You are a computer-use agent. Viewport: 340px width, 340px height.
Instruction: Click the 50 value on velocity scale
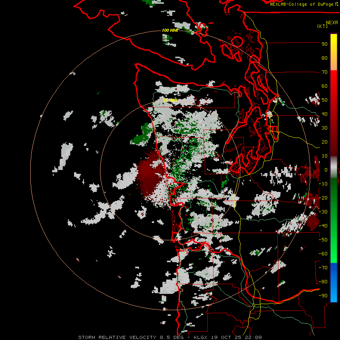coord(325,100)
